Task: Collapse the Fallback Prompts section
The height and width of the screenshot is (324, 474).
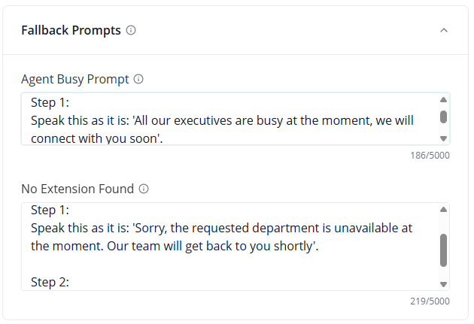Action: click(444, 31)
